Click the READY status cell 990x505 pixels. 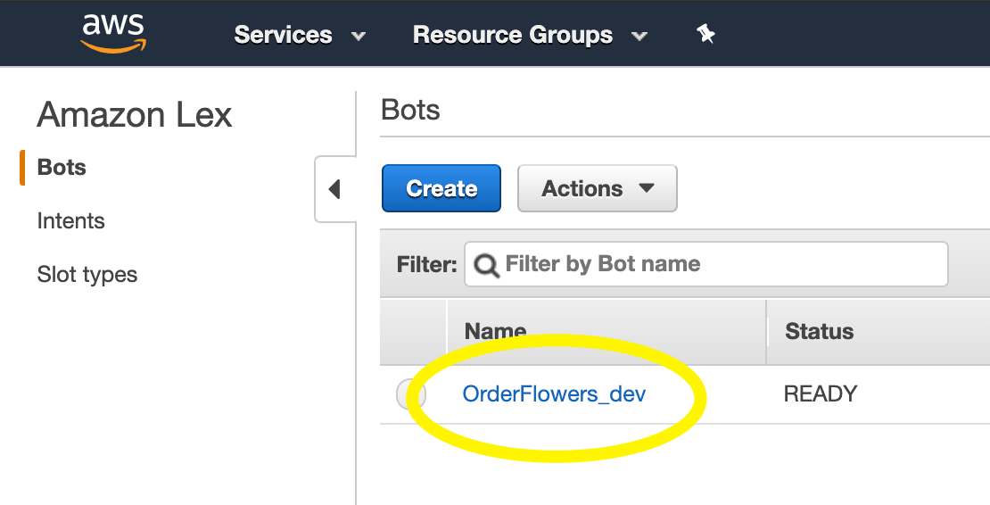[821, 393]
